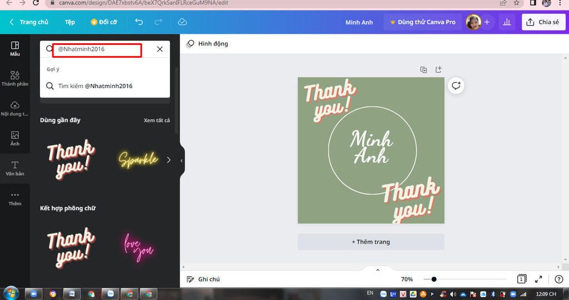Image resolution: width=569 pixels, height=300 pixels.
Task: Open the insights chart icon
Action: 507,22
